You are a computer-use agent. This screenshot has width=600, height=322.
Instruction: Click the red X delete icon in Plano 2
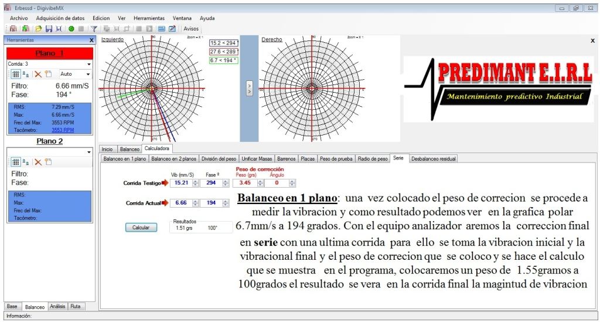[x=37, y=162]
